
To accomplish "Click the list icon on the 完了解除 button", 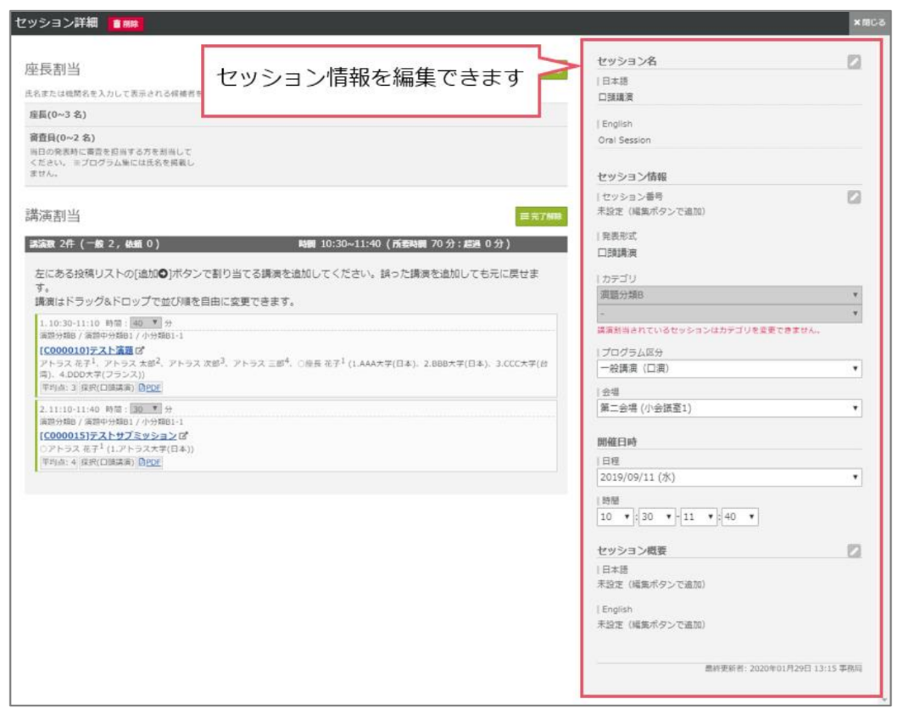I will click(x=525, y=215).
